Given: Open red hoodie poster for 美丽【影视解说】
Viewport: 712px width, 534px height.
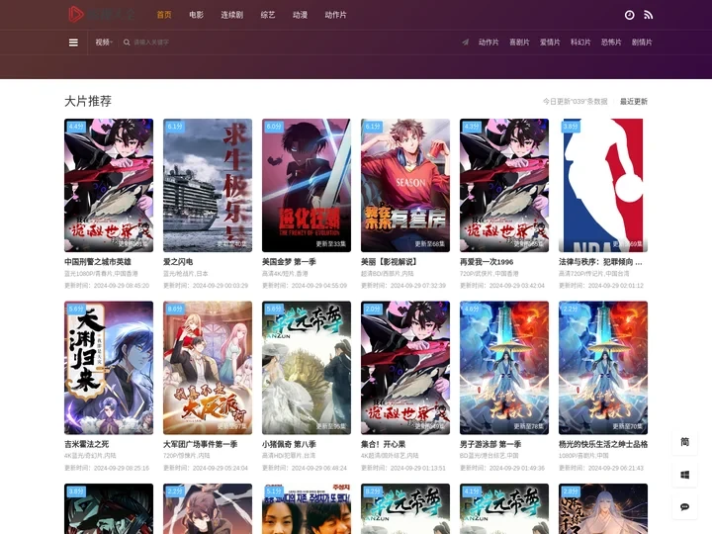Looking at the screenshot, I should click(x=405, y=185).
